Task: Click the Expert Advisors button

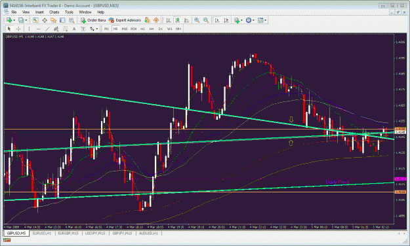Action: (125, 20)
